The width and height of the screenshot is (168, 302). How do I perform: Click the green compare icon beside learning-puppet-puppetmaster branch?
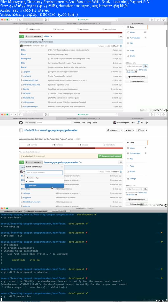click(21, 162)
